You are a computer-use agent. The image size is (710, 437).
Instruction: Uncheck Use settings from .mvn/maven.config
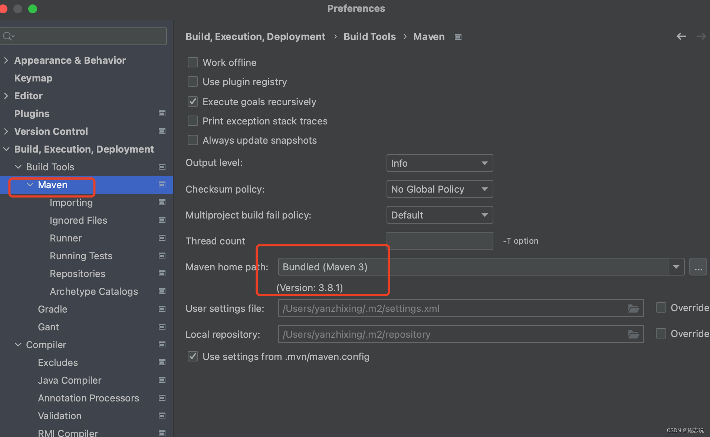[193, 356]
